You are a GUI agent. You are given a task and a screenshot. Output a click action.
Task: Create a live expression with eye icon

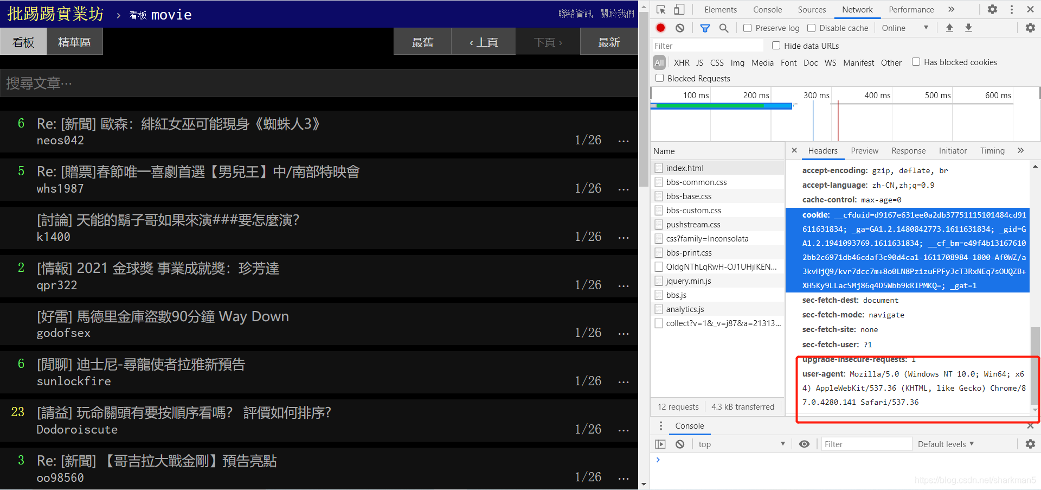pos(805,444)
